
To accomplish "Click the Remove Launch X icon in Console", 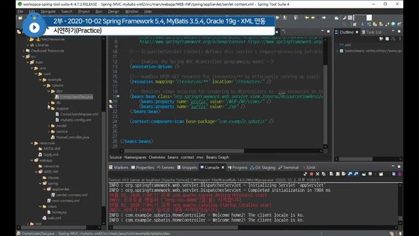I will pyautogui.click(x=318, y=174).
